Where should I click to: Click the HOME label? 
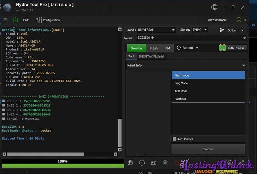point(25,20)
